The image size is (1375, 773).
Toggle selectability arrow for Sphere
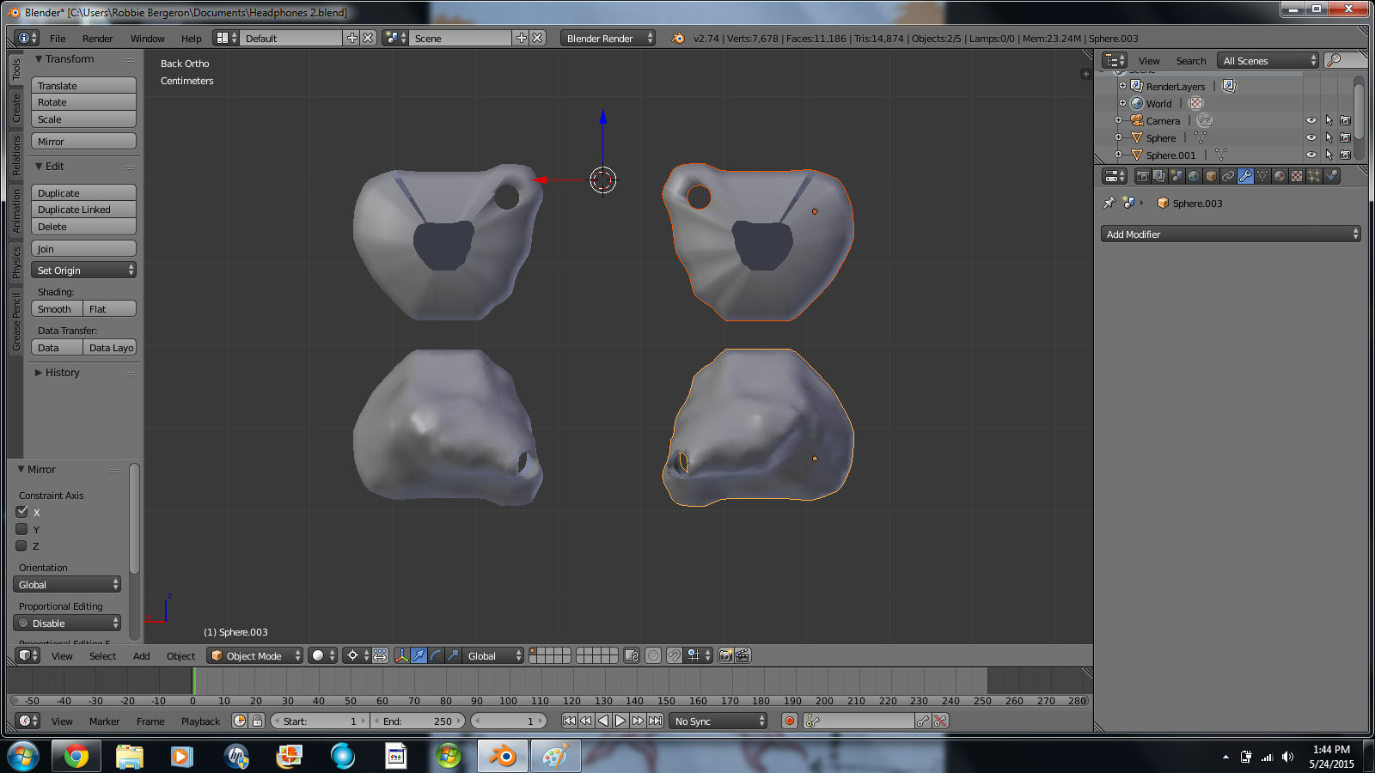coord(1329,137)
